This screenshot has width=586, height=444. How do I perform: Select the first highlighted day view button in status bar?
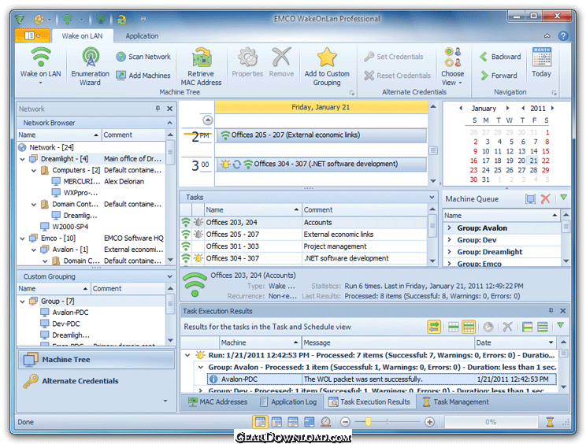(260, 422)
